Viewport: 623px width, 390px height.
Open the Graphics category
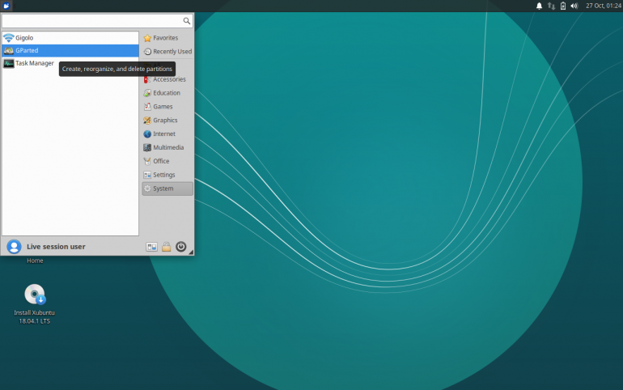click(165, 121)
